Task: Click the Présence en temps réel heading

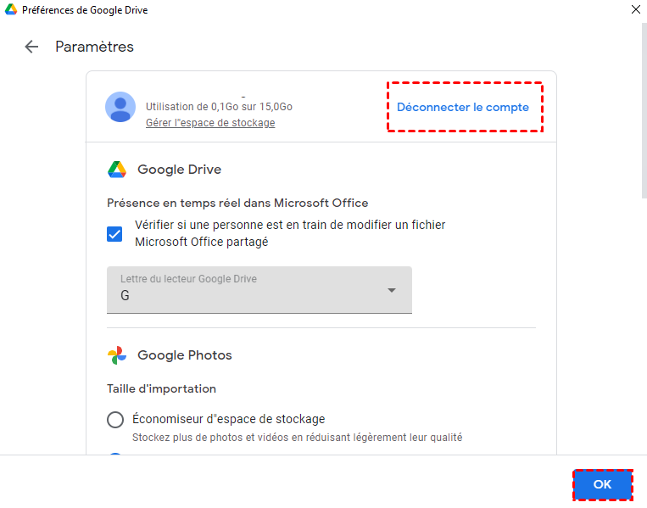Action: (x=237, y=203)
